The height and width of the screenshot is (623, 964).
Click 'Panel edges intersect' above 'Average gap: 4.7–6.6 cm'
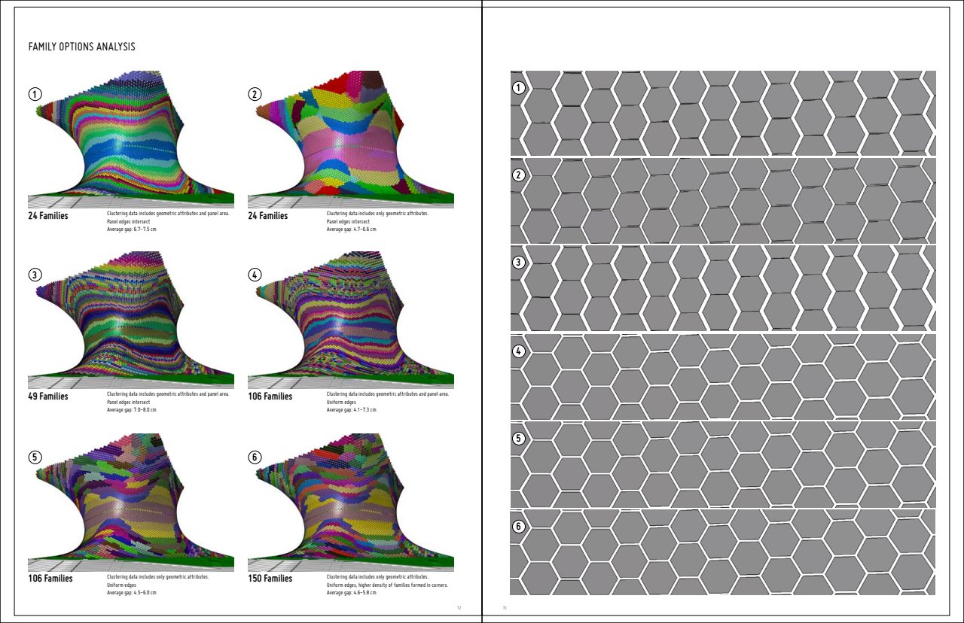(x=348, y=222)
